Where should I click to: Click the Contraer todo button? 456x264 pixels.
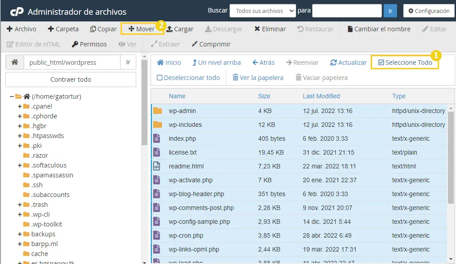tap(71, 80)
